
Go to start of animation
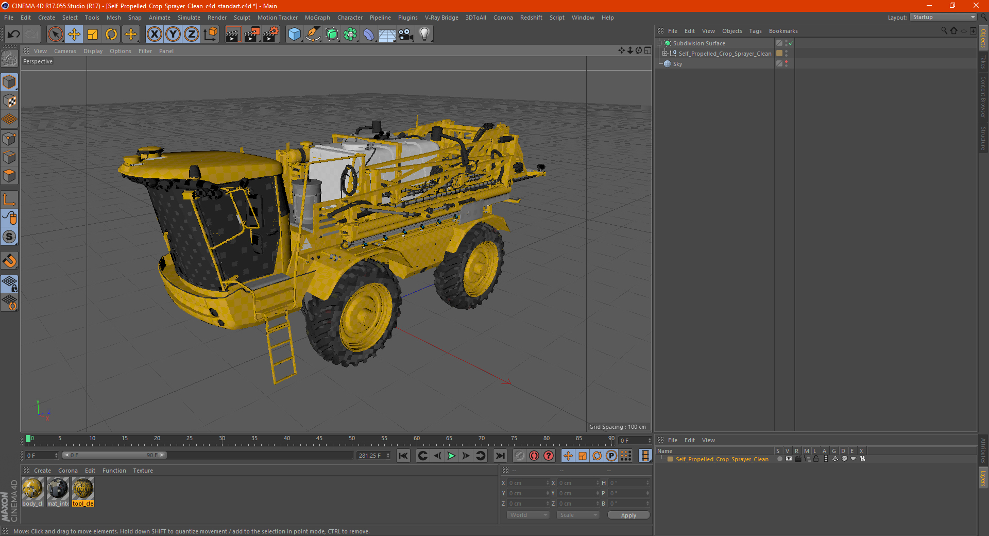[403, 456]
